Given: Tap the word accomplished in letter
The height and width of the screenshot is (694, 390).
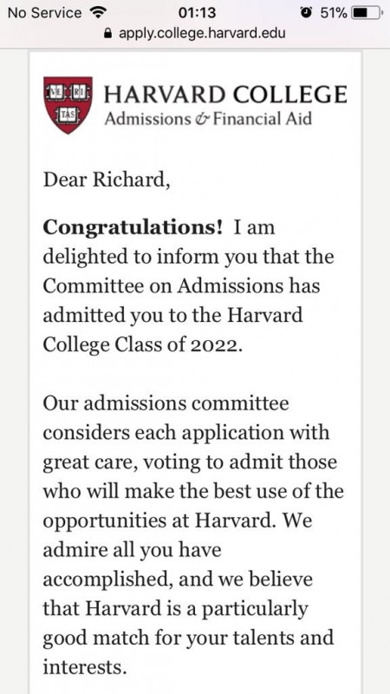Looking at the screenshot, I should pos(112,579).
